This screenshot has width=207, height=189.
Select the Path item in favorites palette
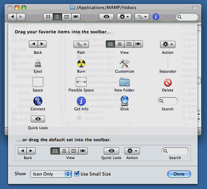81,44
